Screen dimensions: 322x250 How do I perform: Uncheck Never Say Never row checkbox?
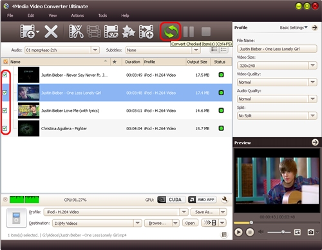5,75
